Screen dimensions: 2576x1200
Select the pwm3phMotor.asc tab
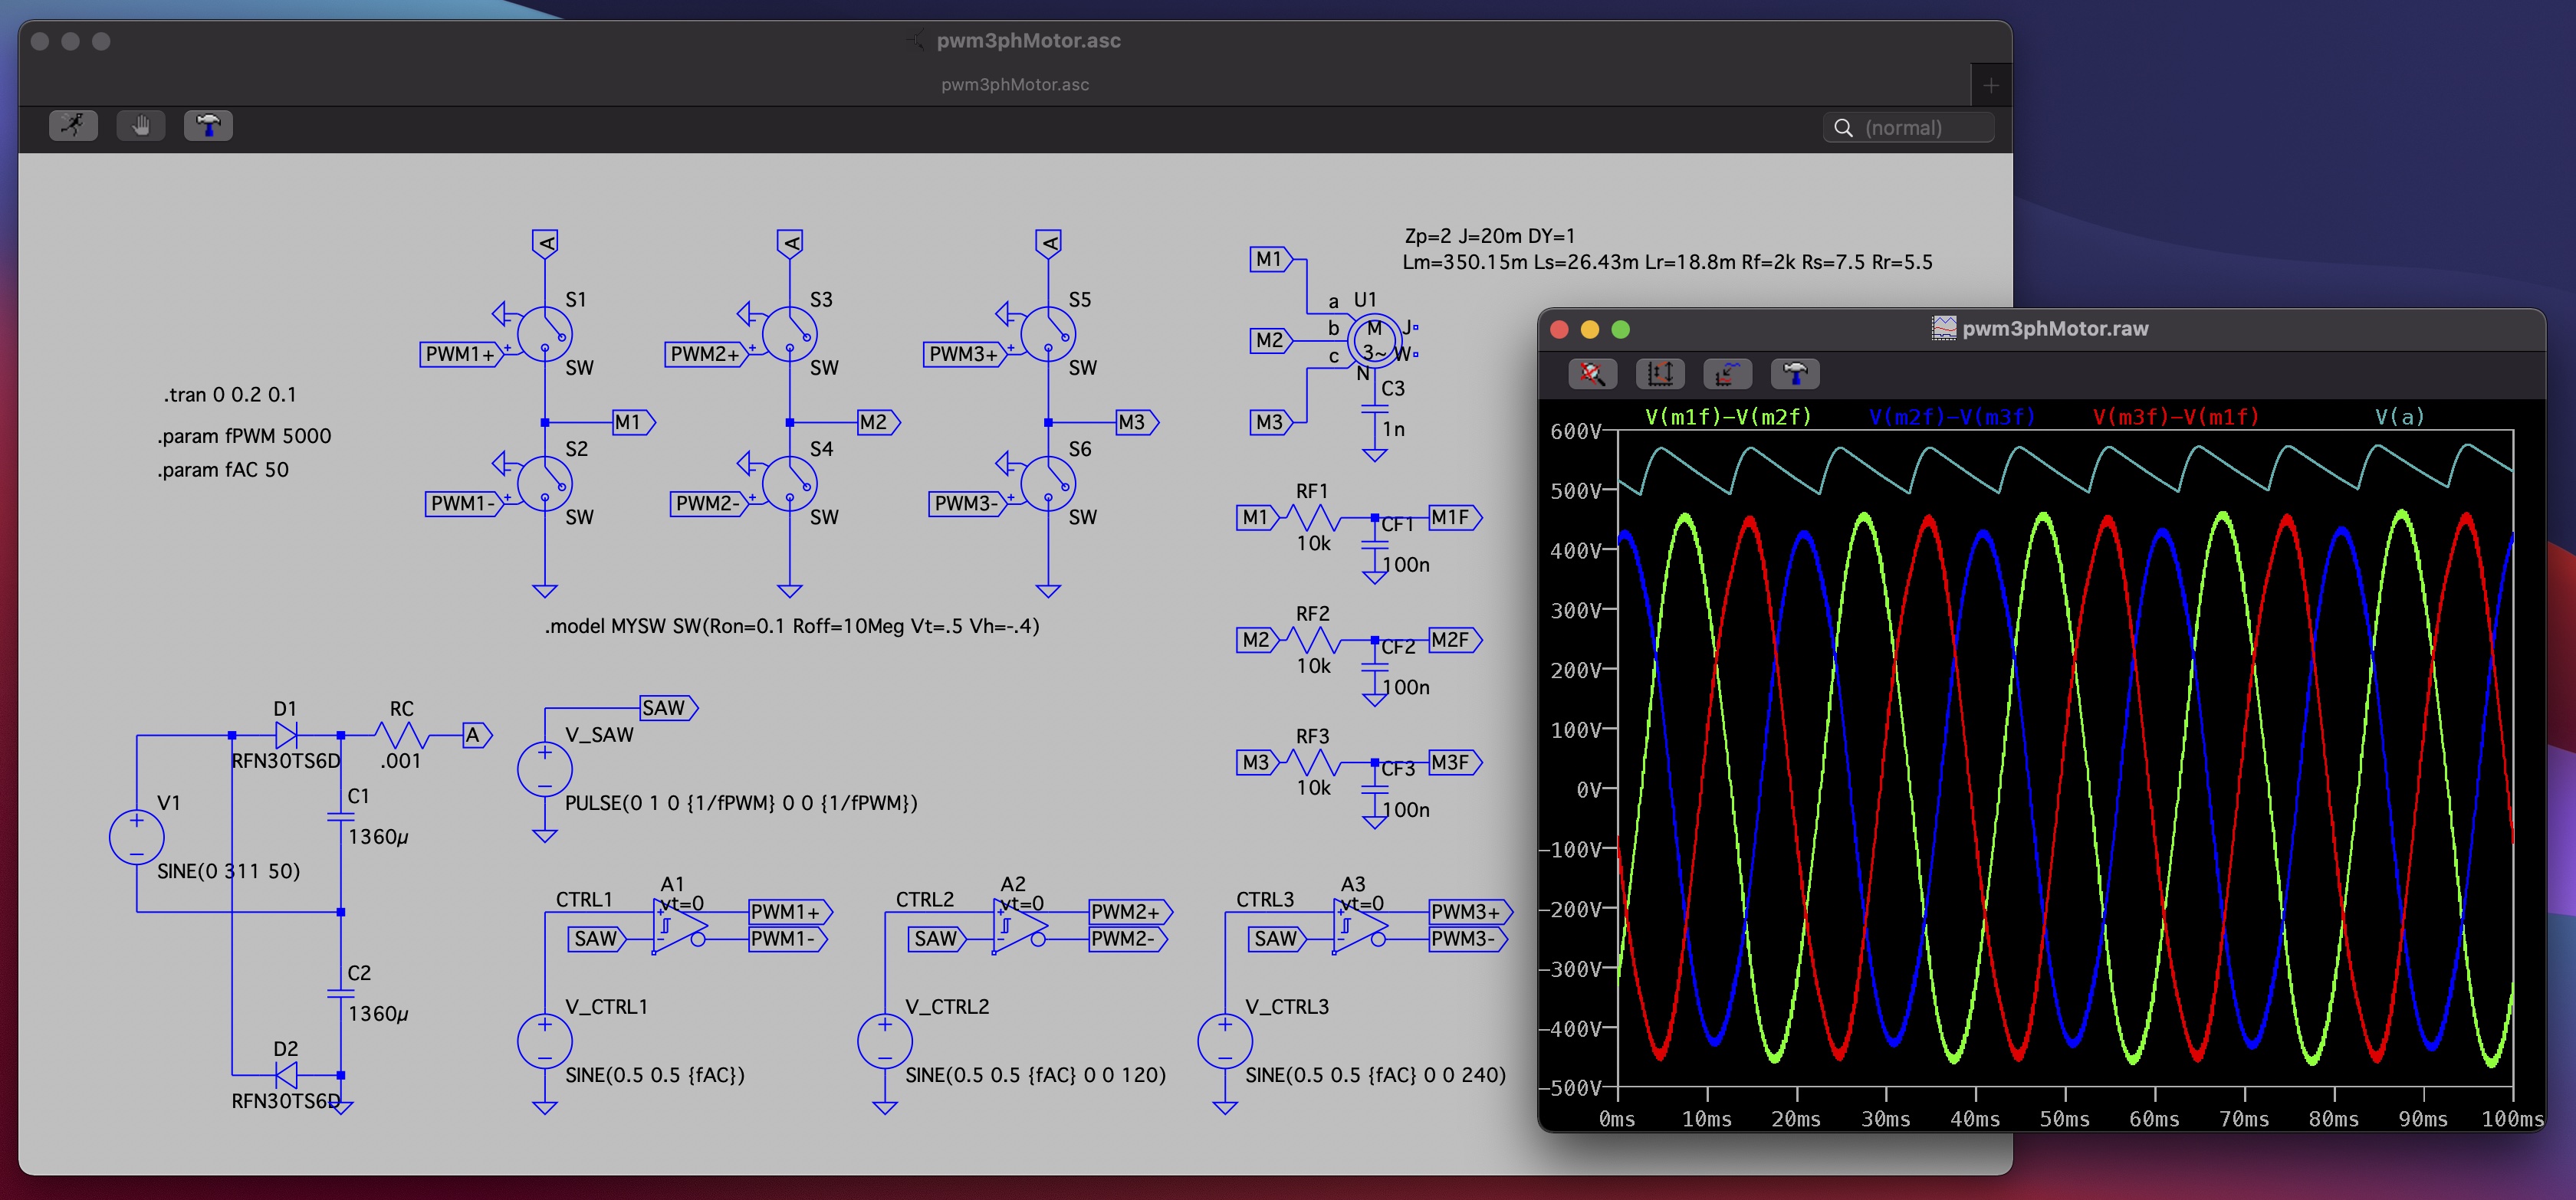[1014, 85]
